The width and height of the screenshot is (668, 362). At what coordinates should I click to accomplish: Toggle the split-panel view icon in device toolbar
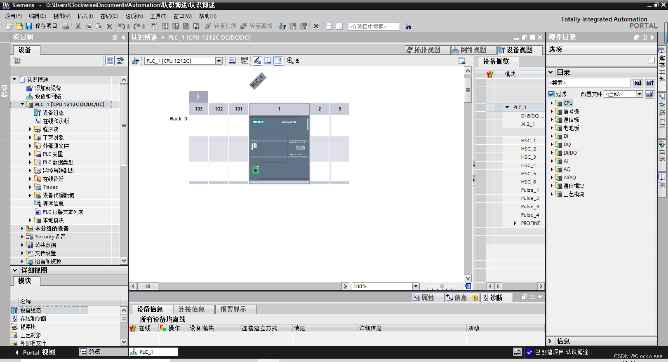click(x=278, y=61)
